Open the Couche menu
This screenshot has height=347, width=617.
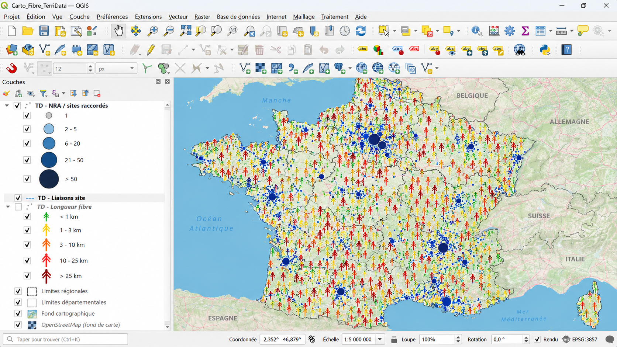79,17
